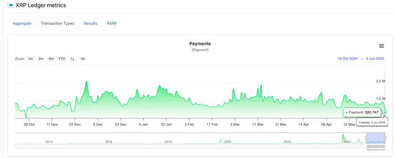Click the 23 Dec x-axis label
Viewport: 395px width, 158px height.
121,124
